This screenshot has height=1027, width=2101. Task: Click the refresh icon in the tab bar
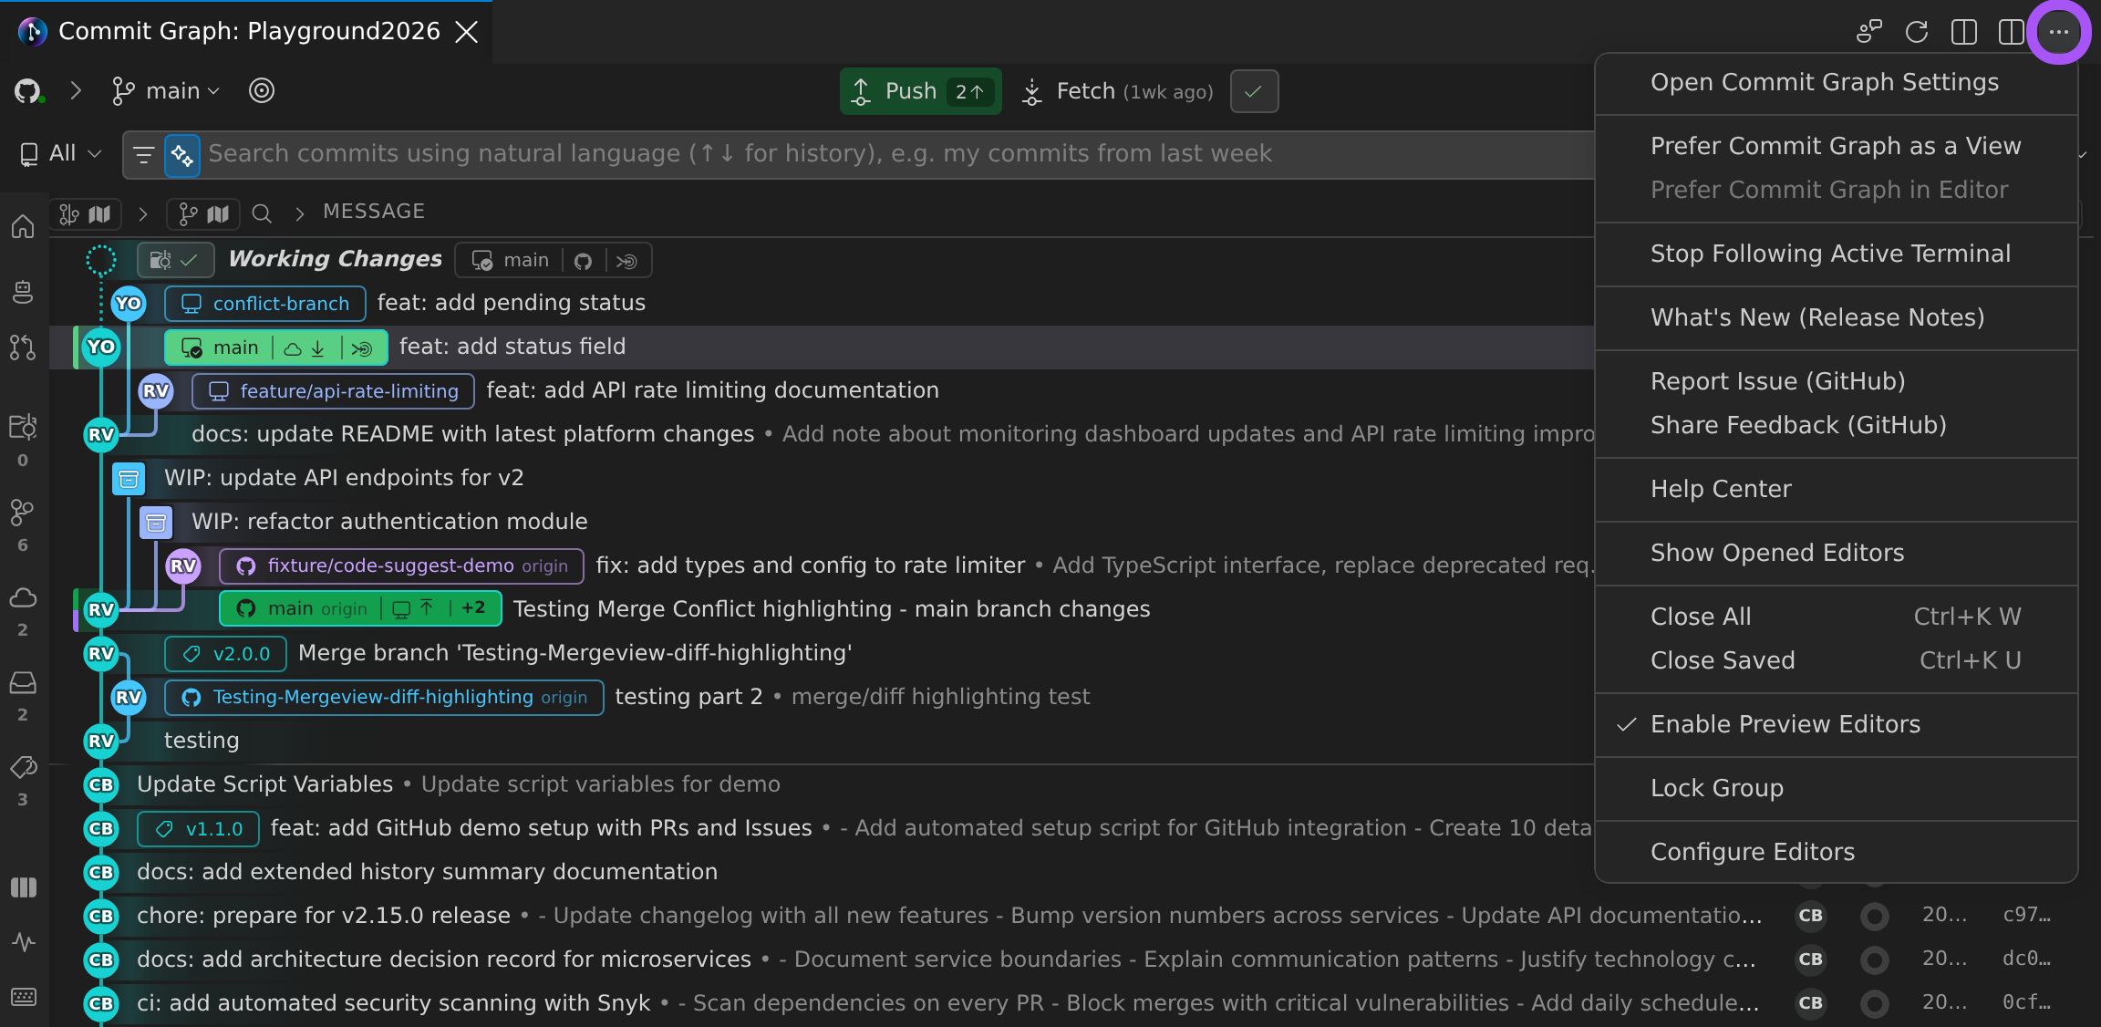(1916, 32)
